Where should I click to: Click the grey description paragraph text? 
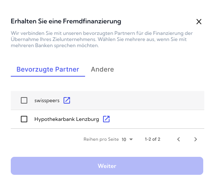(102, 39)
